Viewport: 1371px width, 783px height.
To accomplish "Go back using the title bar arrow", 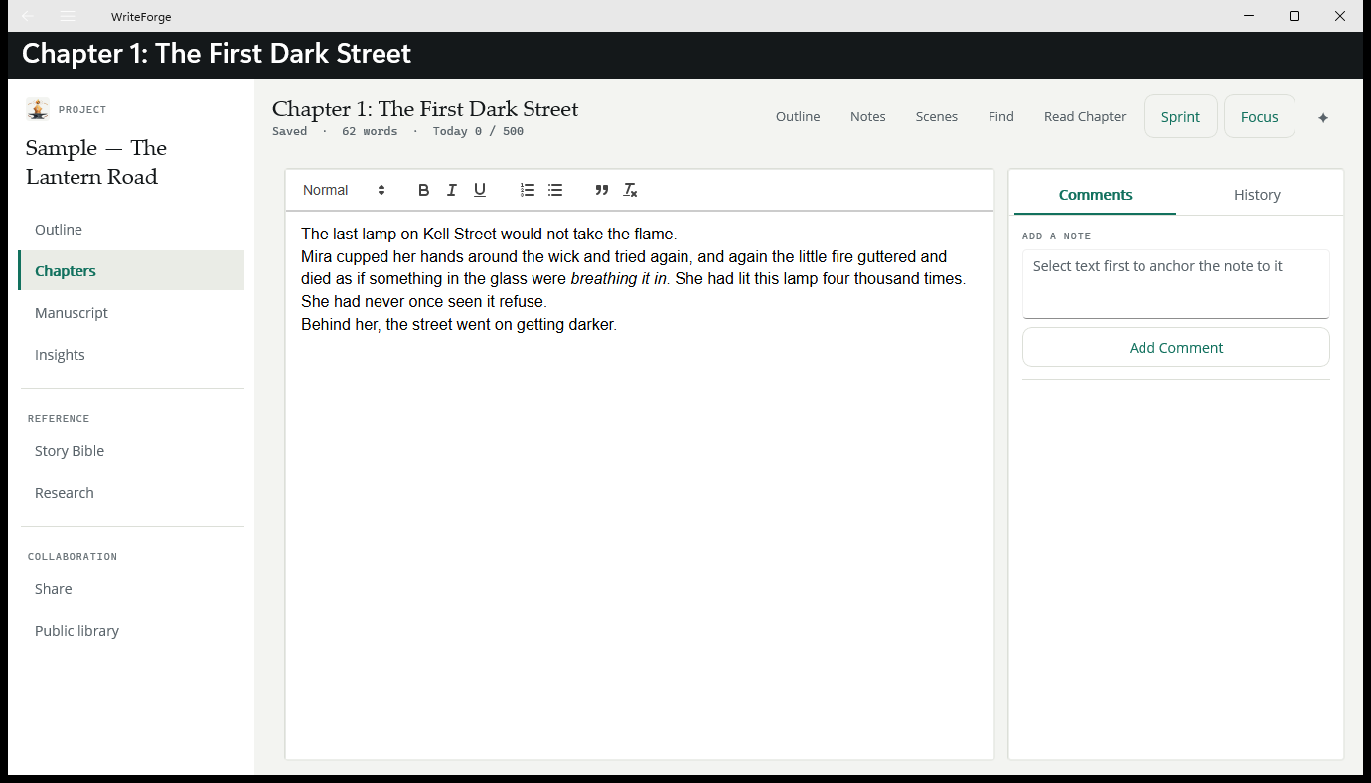I will click(27, 16).
